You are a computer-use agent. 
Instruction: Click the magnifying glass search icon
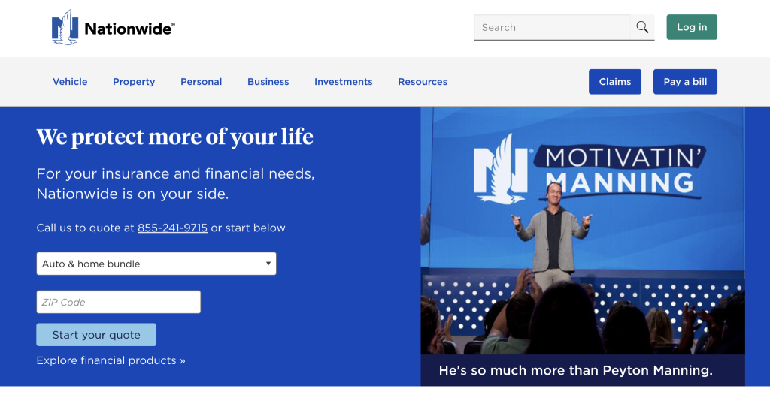point(642,27)
